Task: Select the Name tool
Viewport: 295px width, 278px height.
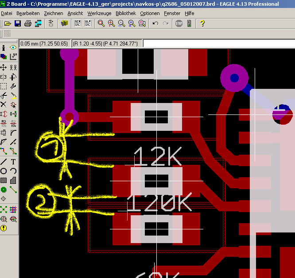Action: pyautogui.click(x=4, y=123)
